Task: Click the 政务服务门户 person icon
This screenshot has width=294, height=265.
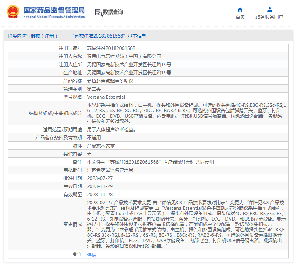Action: coord(269,10)
